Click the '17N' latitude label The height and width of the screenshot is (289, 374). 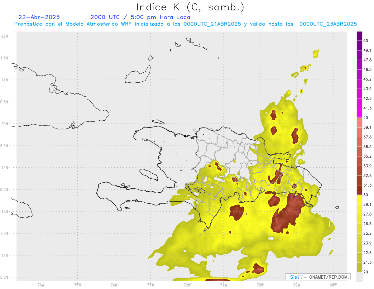coord(5,255)
